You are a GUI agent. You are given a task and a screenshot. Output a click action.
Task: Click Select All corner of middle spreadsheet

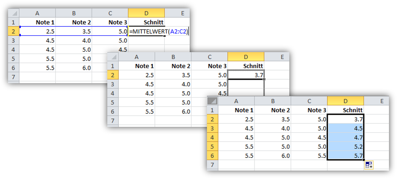(x=113, y=57)
